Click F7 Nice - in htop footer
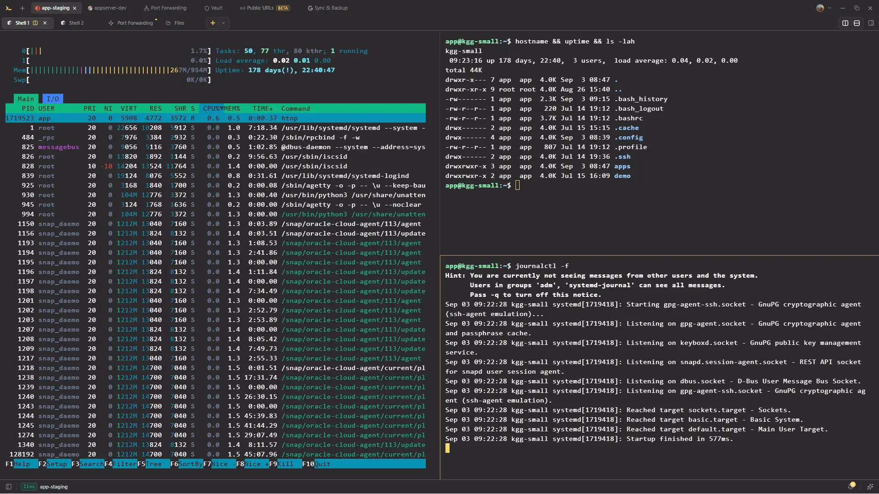The width and height of the screenshot is (879, 494). (x=219, y=464)
